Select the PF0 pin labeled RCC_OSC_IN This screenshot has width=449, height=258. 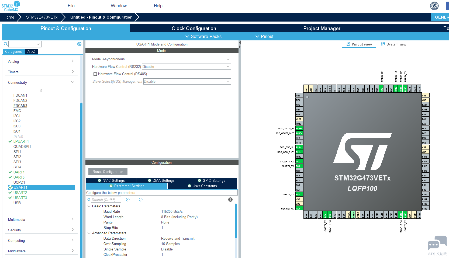(x=299, y=147)
